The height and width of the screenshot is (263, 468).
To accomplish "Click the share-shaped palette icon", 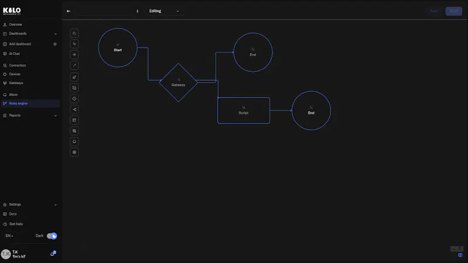I will click(74, 109).
